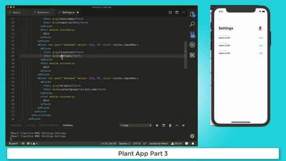Open the Manage gear in activity bar

192,136
